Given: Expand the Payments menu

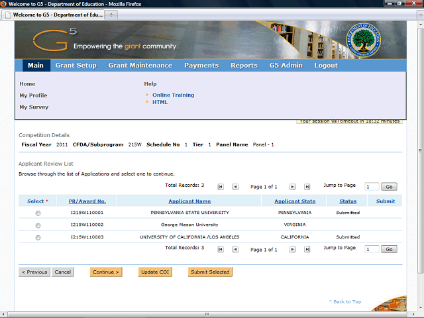Looking at the screenshot, I should point(201,66).
